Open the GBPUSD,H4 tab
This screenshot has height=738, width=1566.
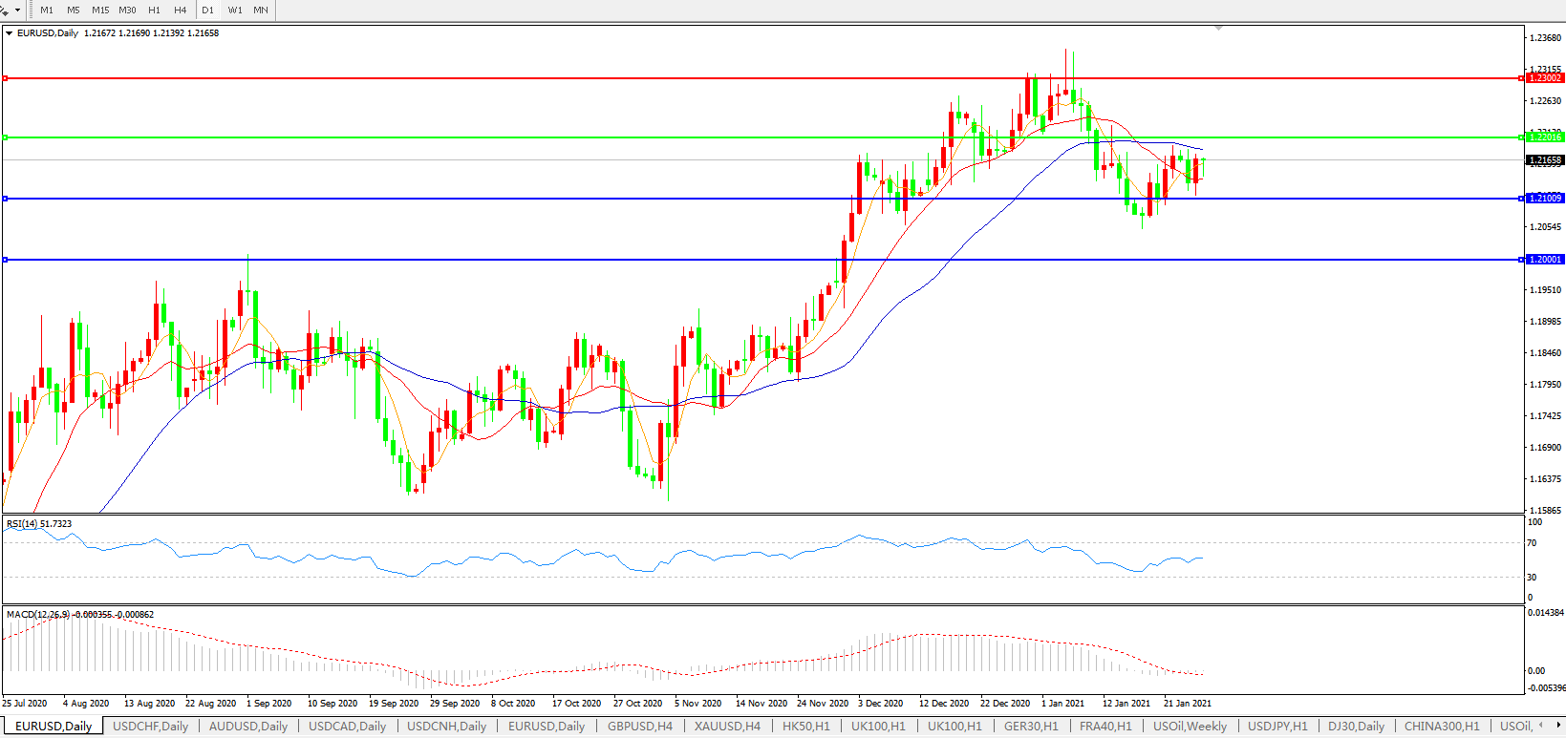[x=640, y=727]
